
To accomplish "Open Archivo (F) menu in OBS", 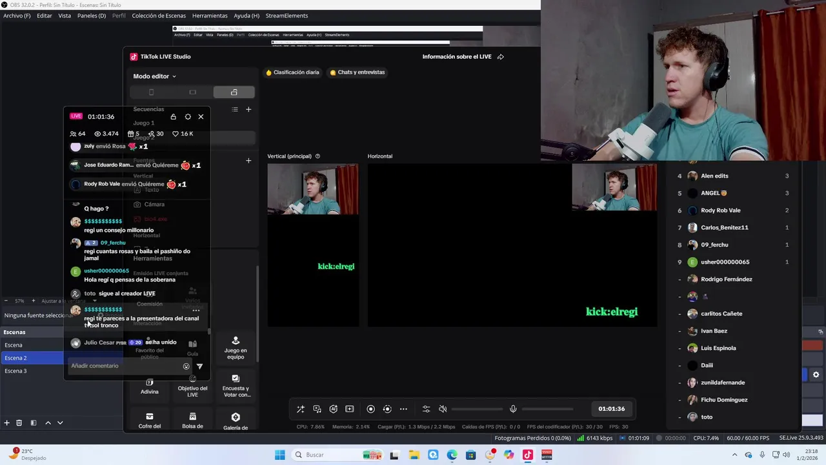I will 17,15.
